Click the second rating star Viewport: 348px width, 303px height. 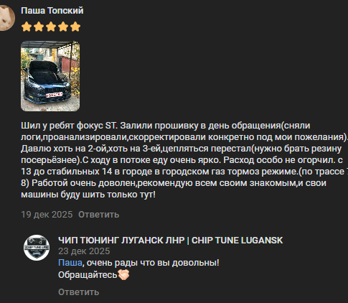tap(39, 27)
